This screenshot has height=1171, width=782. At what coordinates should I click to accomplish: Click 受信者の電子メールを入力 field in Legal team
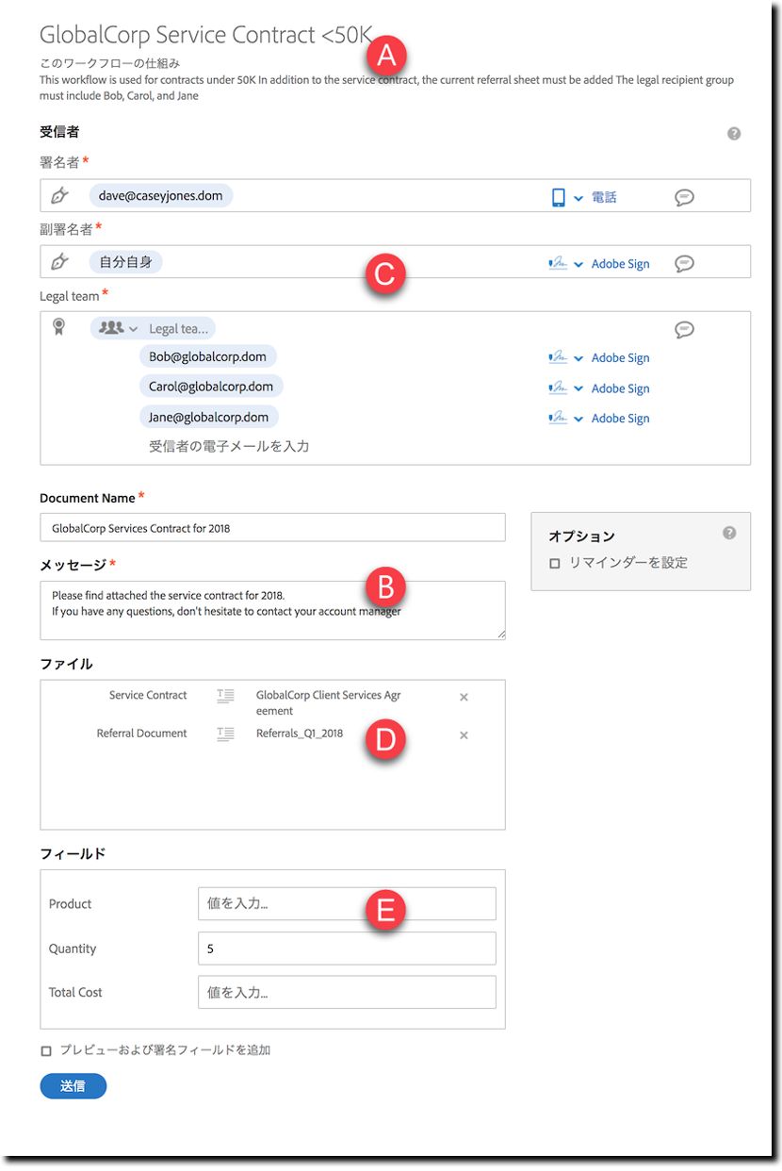(x=229, y=446)
